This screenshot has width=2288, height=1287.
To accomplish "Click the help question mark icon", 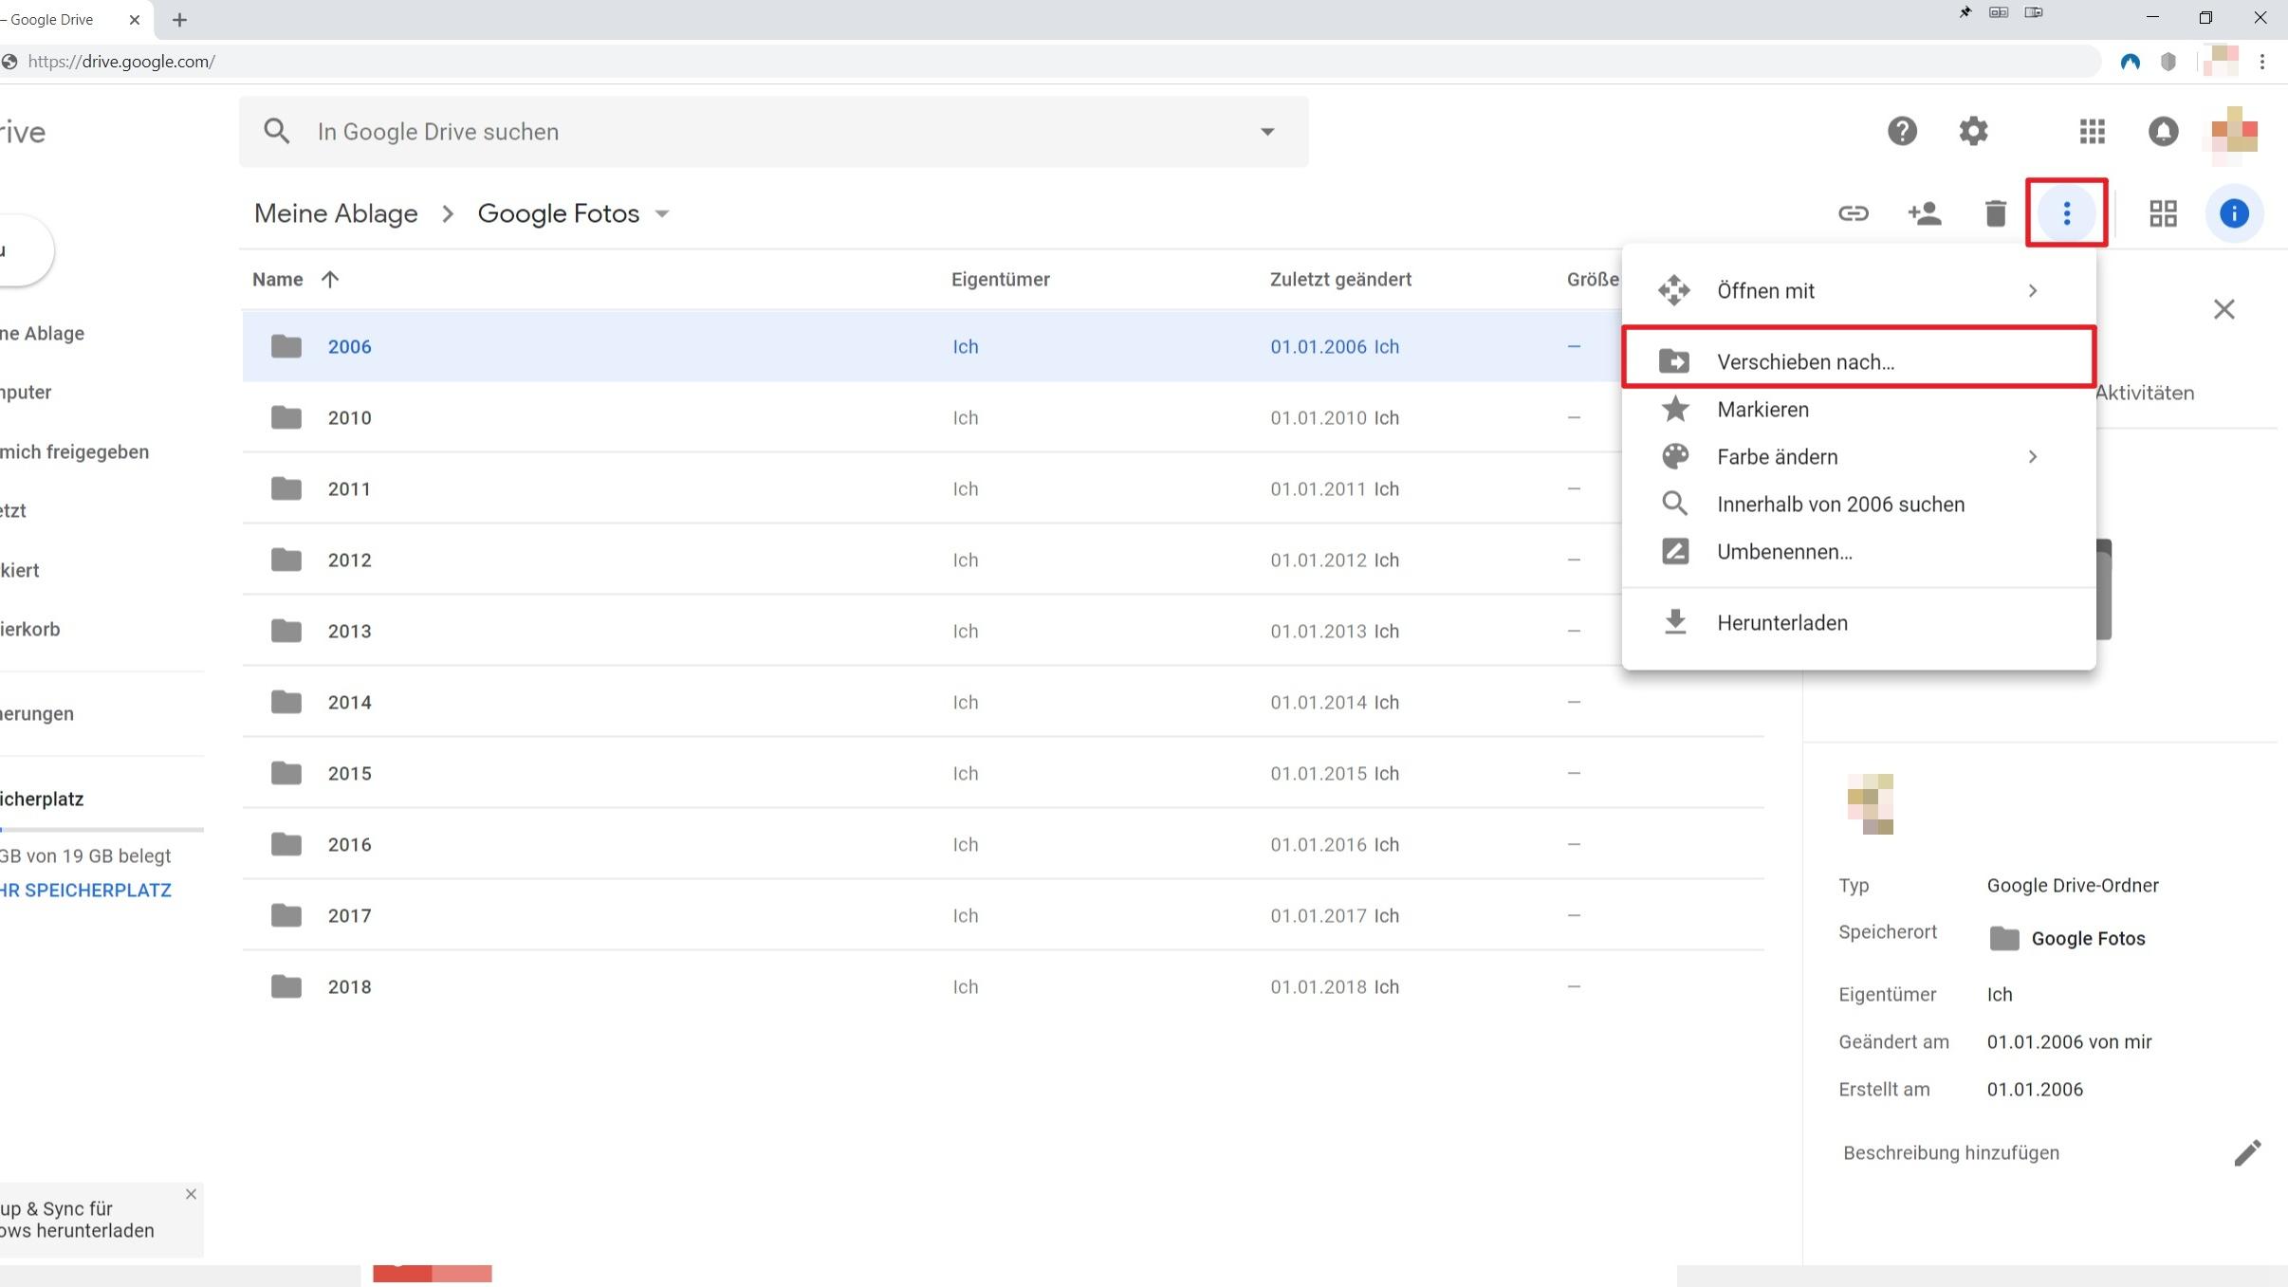I will pos(1901,132).
